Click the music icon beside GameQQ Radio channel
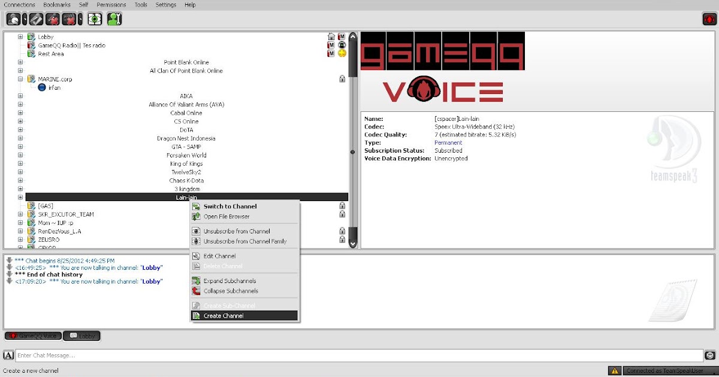This screenshot has height=377, width=719. point(342,45)
